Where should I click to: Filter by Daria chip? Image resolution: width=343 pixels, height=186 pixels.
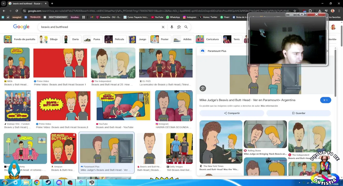point(71,39)
